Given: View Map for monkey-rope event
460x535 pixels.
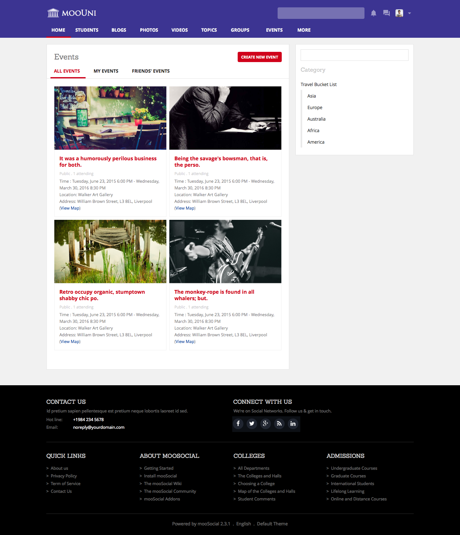Looking at the screenshot, I should [185, 342].
